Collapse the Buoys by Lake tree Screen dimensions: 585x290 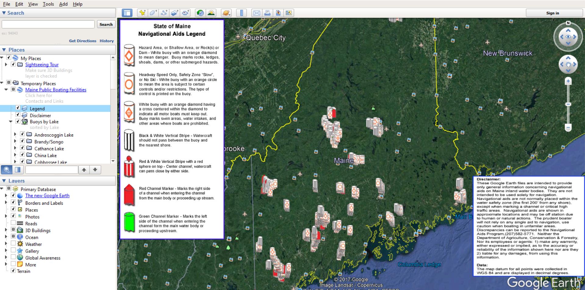pyautogui.click(x=11, y=122)
